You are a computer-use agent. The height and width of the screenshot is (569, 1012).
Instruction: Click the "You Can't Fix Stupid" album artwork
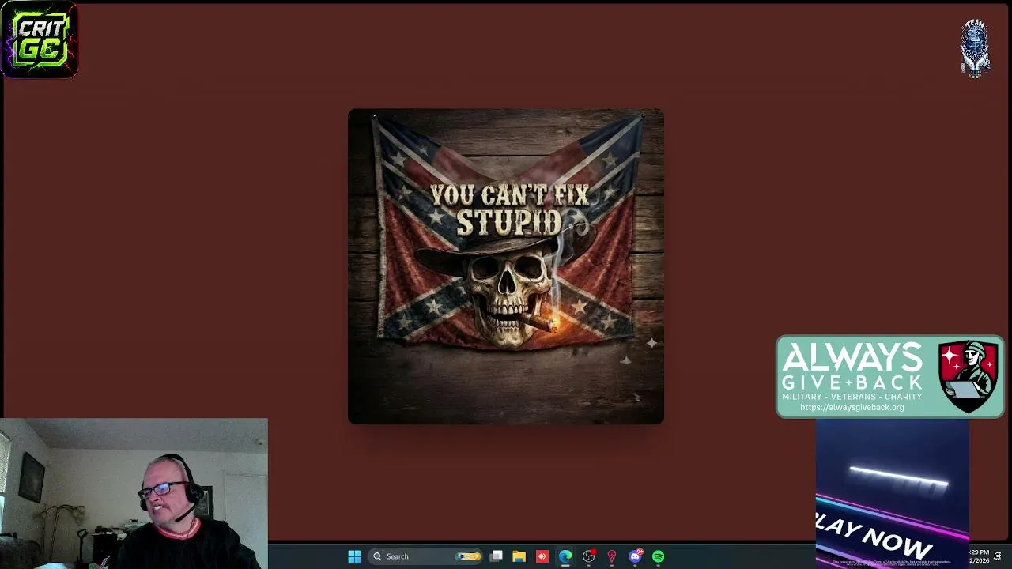click(506, 266)
